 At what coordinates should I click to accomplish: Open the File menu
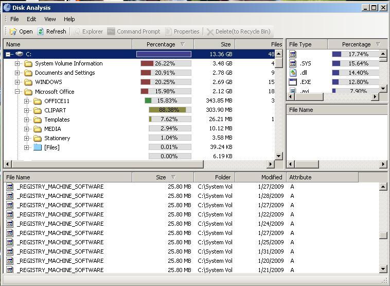click(x=14, y=19)
